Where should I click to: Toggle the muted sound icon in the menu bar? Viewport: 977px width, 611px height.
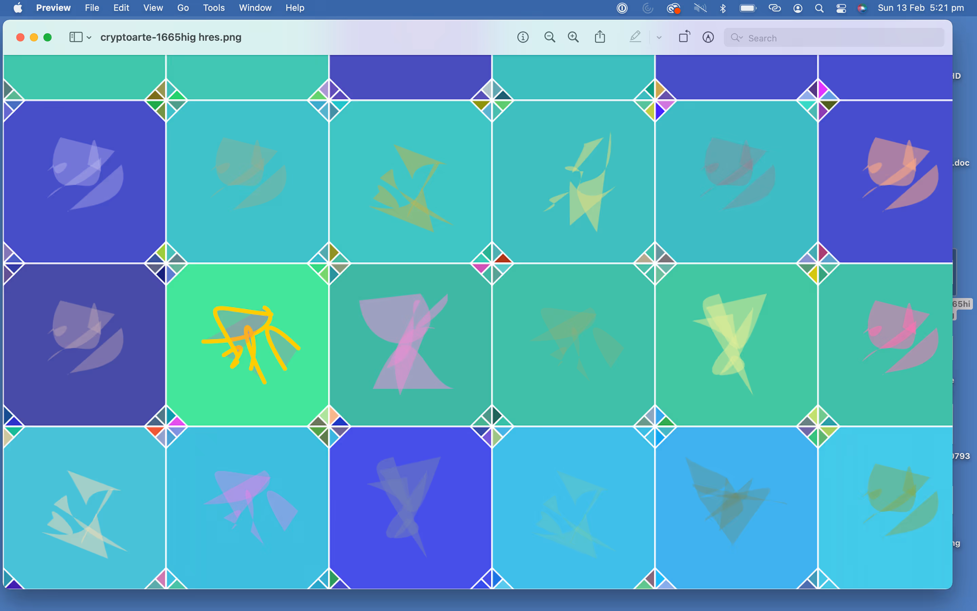click(700, 8)
